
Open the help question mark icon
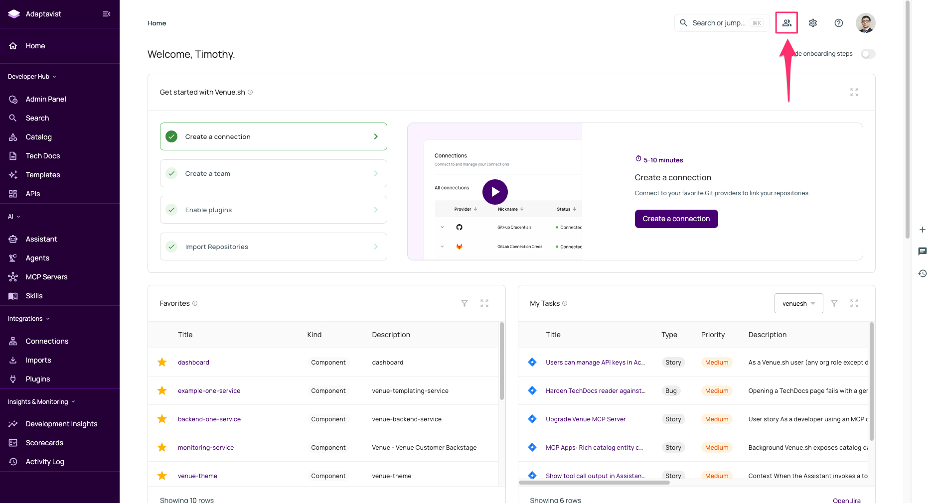pos(839,23)
